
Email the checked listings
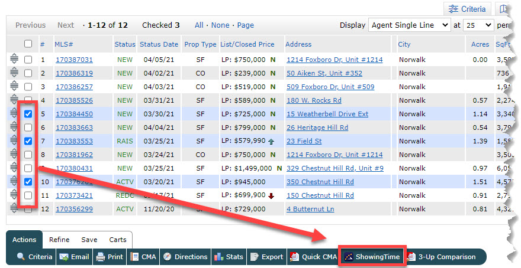point(74,257)
